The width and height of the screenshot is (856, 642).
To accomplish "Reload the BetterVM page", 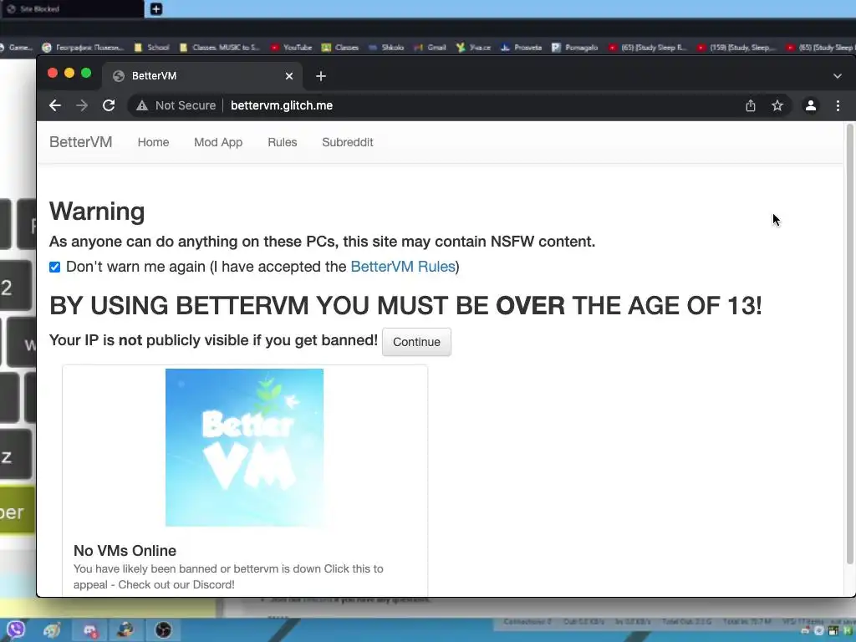I will click(109, 105).
